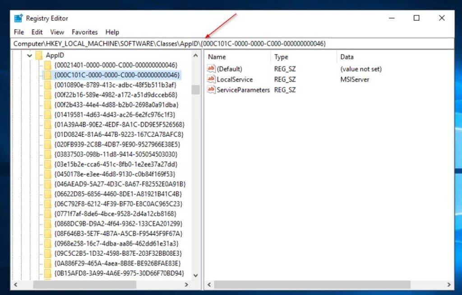Open the Edit menu

pos(37,32)
